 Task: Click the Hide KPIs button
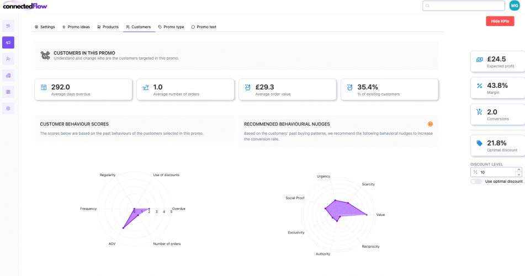tap(500, 21)
